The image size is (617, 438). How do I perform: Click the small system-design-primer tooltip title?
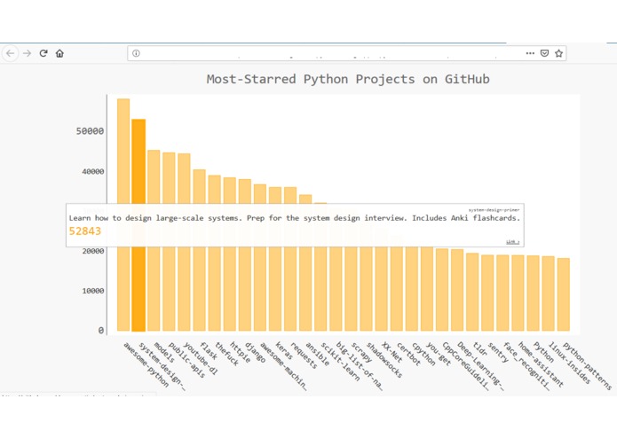click(x=494, y=210)
